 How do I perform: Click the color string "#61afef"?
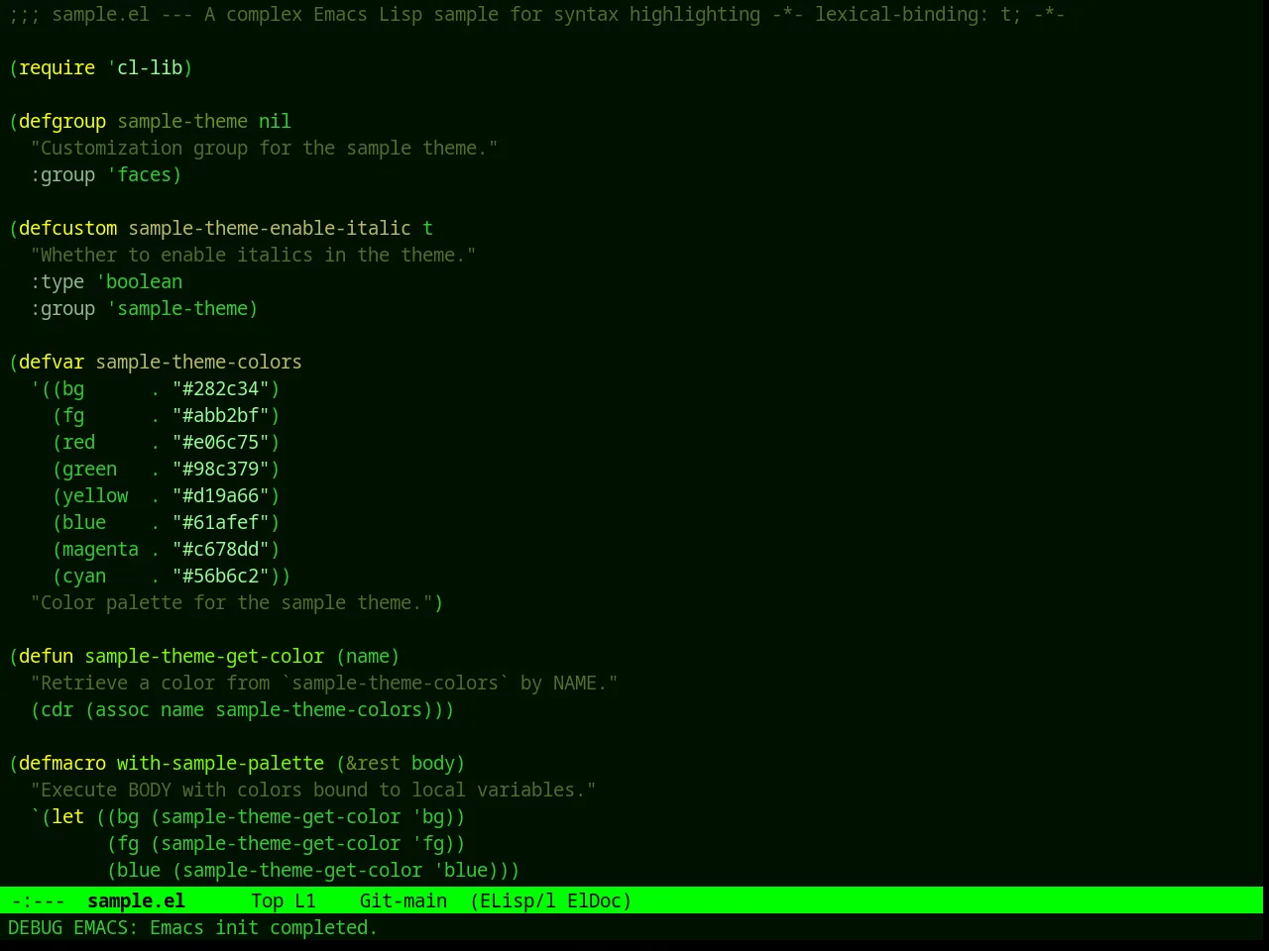[221, 522]
